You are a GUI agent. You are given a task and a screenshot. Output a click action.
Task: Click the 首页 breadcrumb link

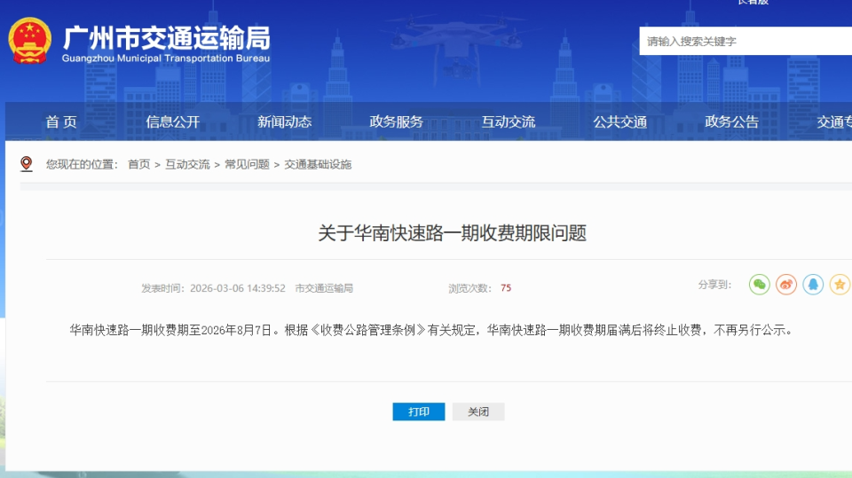(x=139, y=165)
